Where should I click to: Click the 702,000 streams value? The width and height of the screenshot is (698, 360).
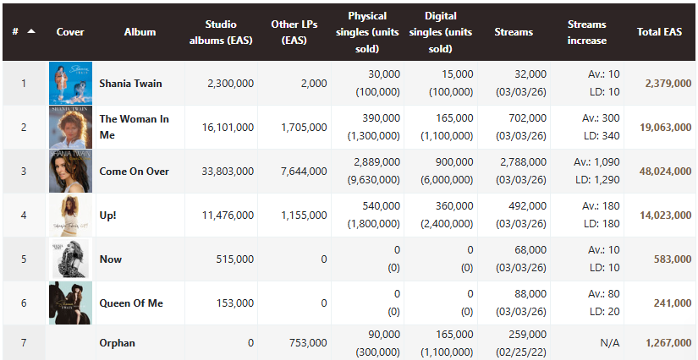click(527, 118)
